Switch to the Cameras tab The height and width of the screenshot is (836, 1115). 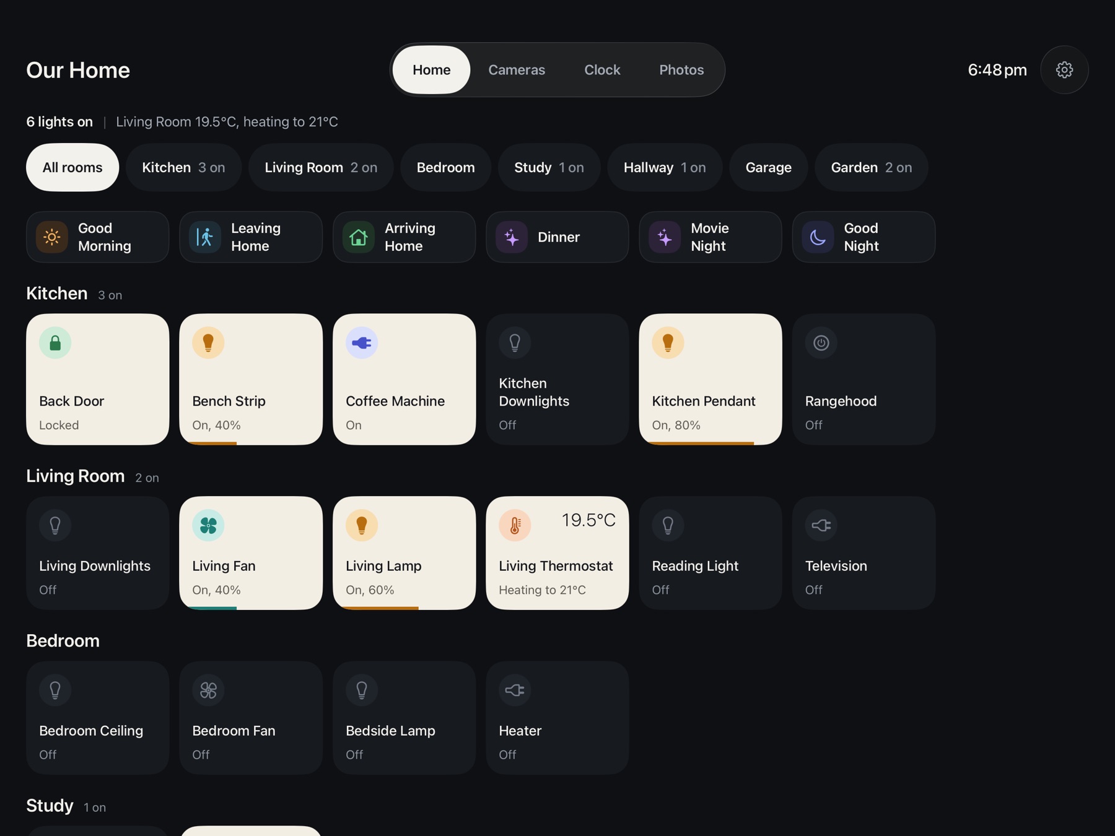[x=517, y=70]
